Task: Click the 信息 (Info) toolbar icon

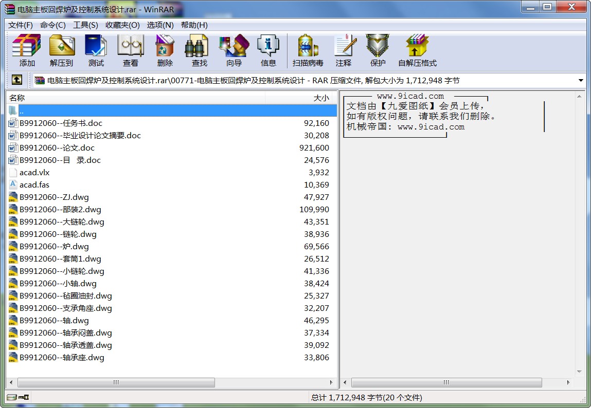Action: [268, 46]
